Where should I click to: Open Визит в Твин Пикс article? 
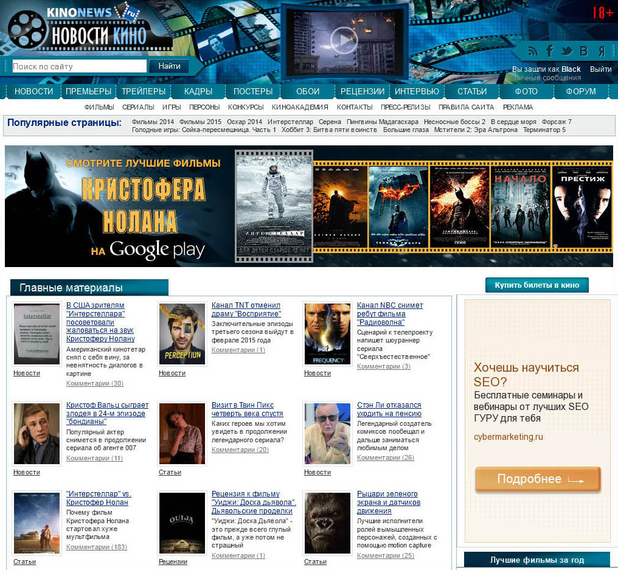tap(247, 409)
